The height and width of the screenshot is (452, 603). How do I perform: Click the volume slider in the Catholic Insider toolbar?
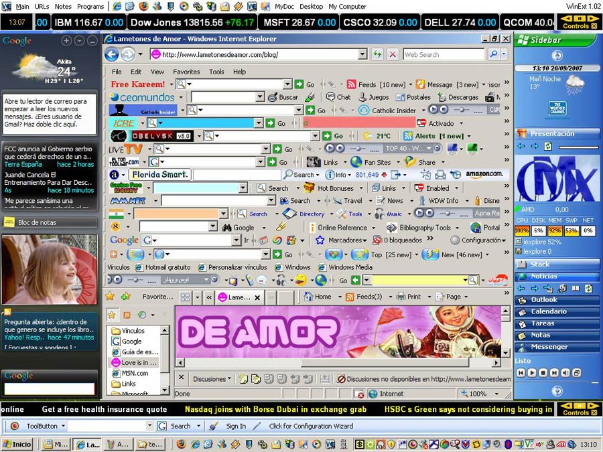pyautogui.click(x=460, y=110)
